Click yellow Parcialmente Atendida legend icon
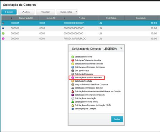 (x=73, y=64)
